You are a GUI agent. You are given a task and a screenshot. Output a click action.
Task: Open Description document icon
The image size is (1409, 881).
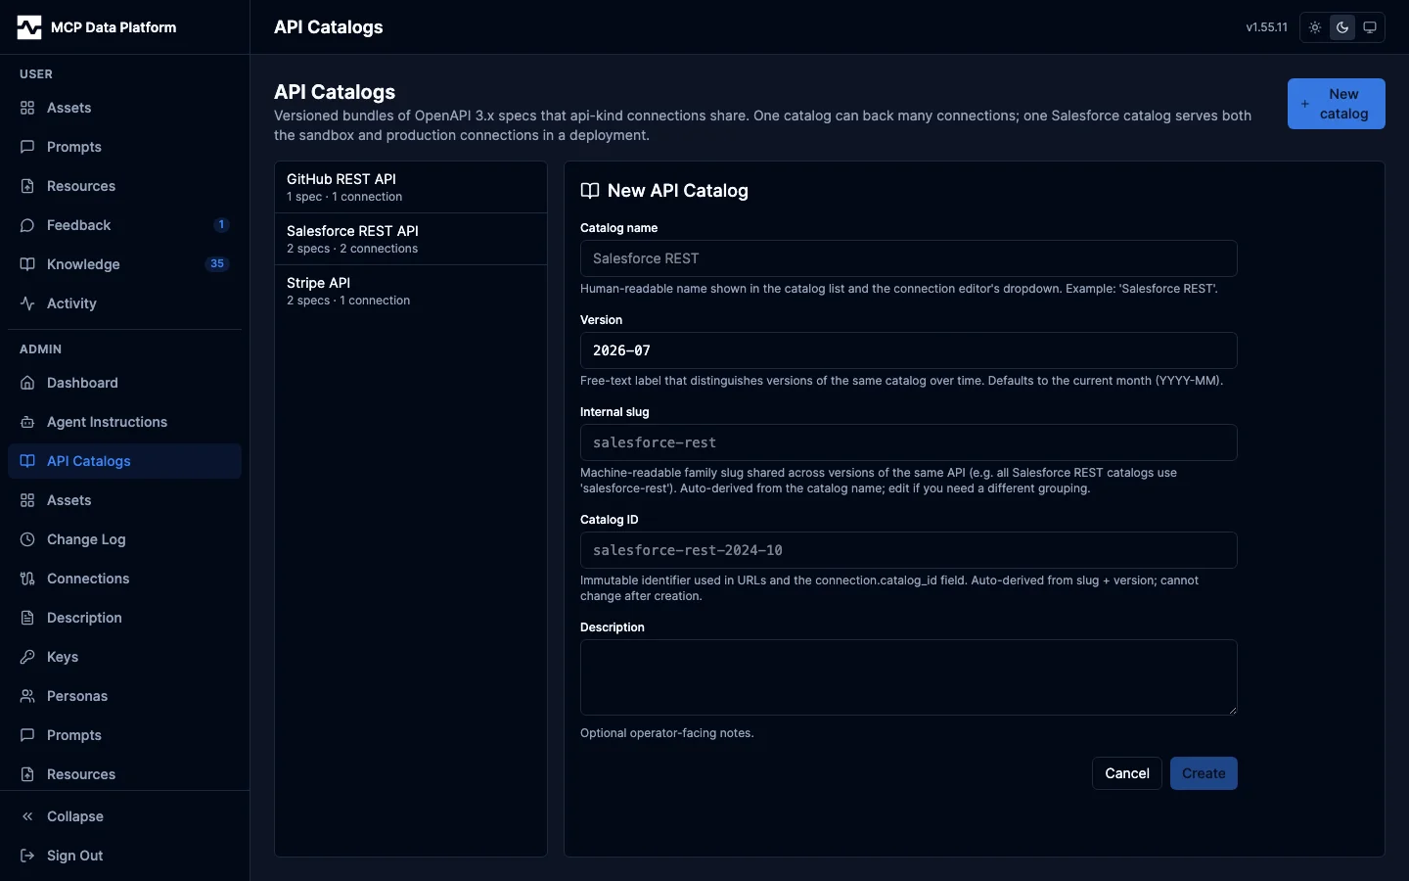tap(27, 618)
